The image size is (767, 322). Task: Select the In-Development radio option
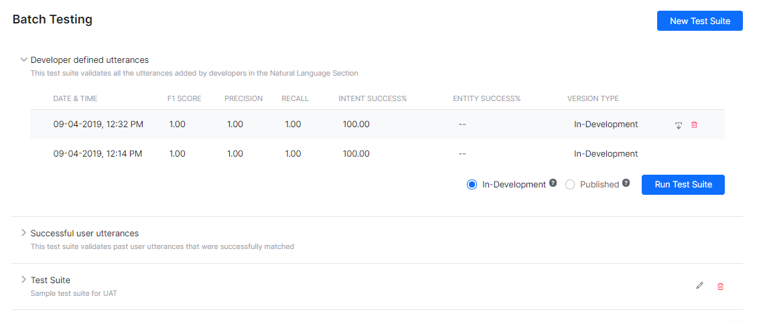pyautogui.click(x=472, y=185)
